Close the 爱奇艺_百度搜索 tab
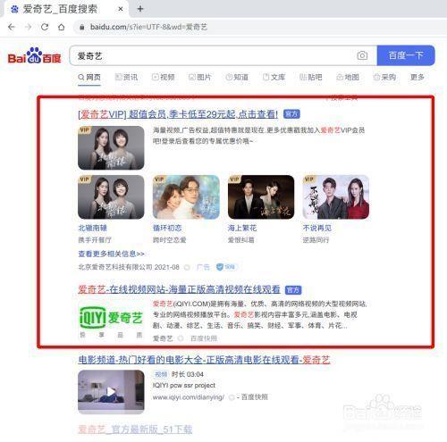The image size is (447, 442). point(121,9)
